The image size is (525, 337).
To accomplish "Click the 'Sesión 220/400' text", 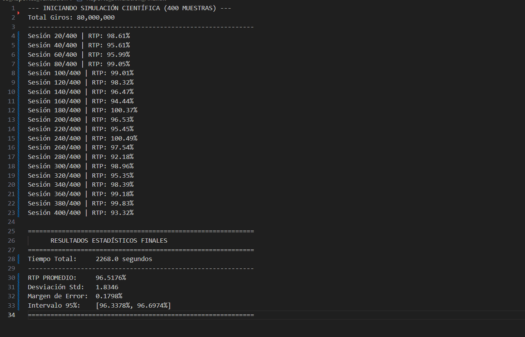I will [54, 129].
